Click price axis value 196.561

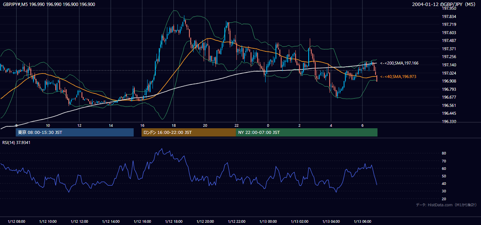coord(449,105)
